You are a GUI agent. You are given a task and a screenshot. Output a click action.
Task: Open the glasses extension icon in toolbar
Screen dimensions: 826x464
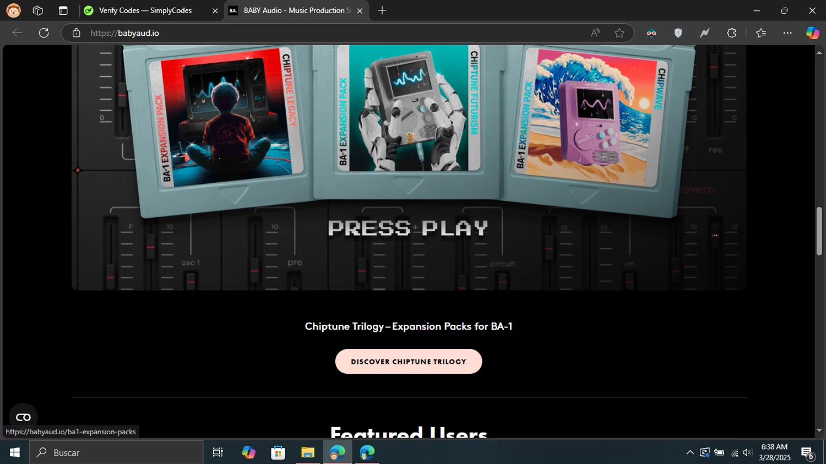click(651, 33)
